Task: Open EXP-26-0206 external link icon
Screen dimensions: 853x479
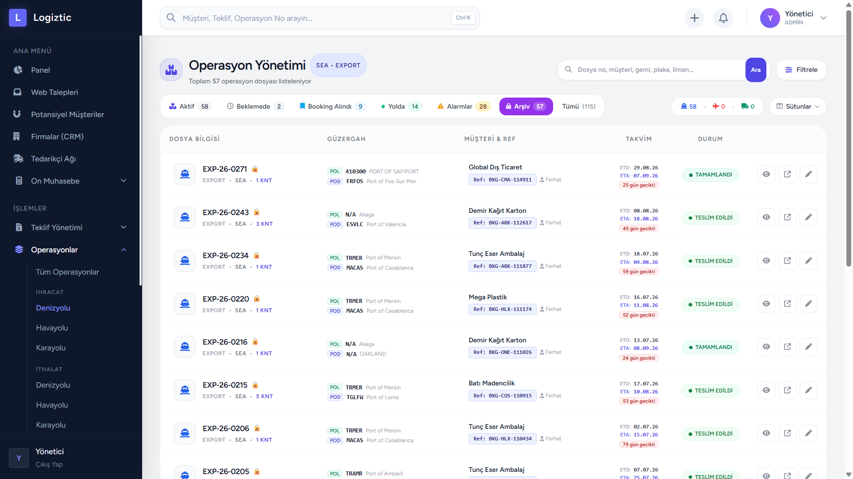Action: tap(787, 433)
